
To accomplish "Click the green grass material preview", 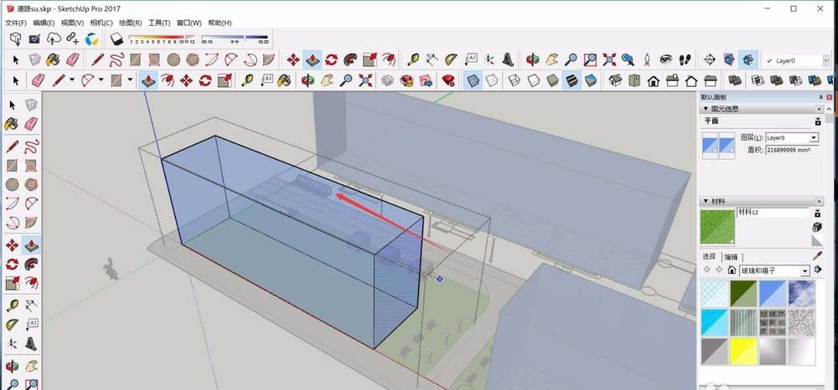I will [x=718, y=226].
